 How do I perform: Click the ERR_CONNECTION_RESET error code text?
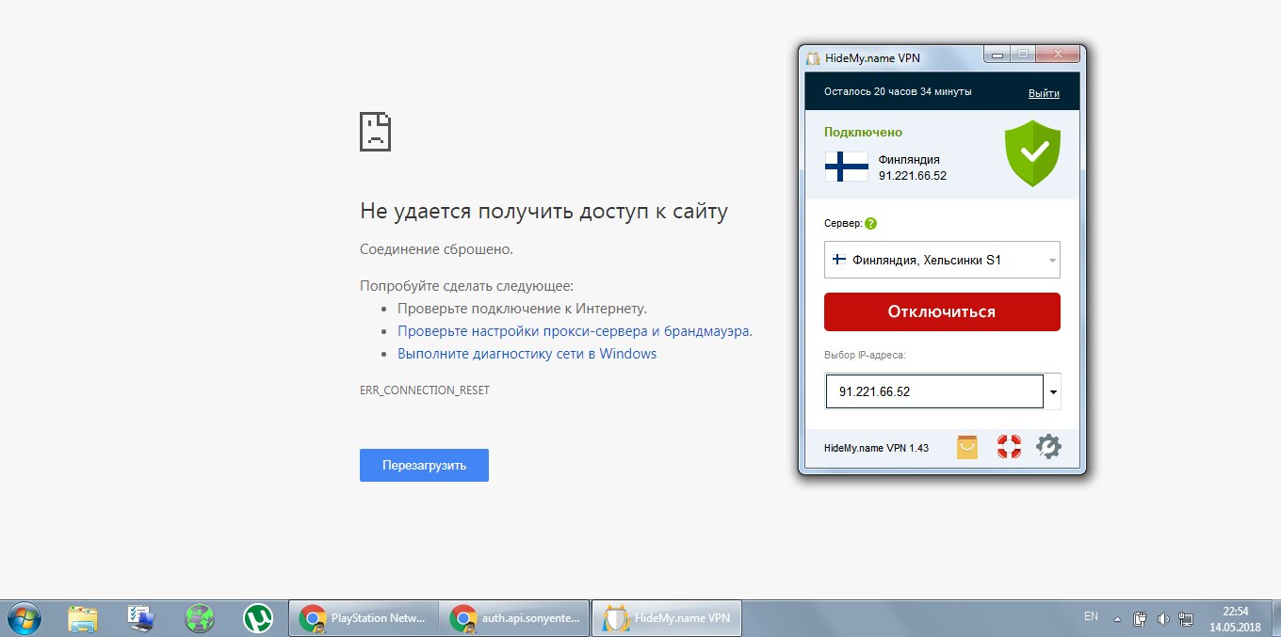pos(425,390)
